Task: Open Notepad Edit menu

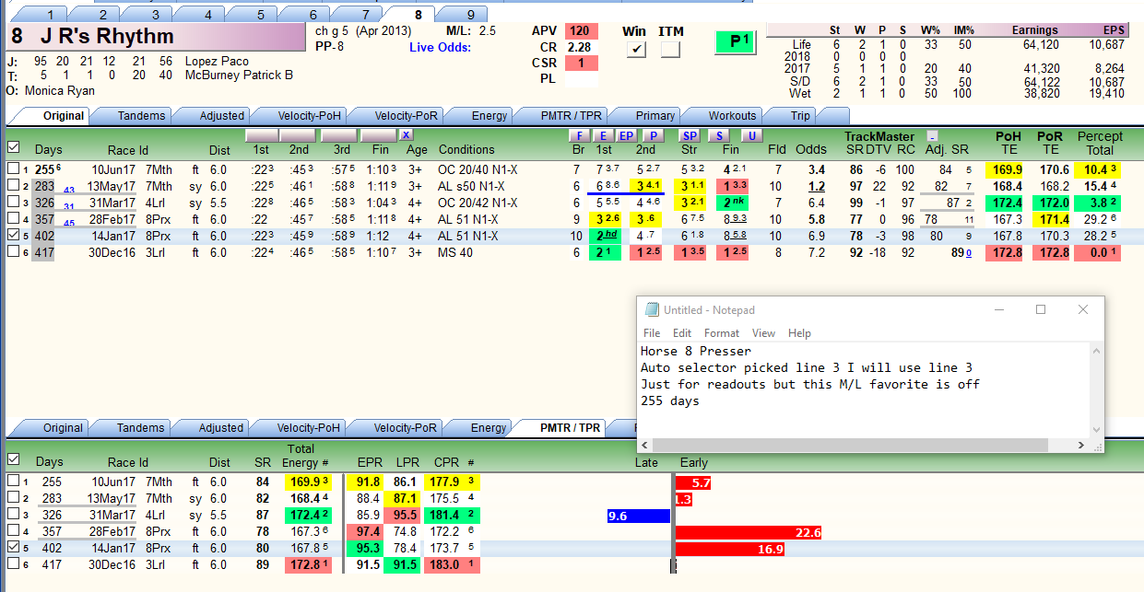Action: (682, 333)
